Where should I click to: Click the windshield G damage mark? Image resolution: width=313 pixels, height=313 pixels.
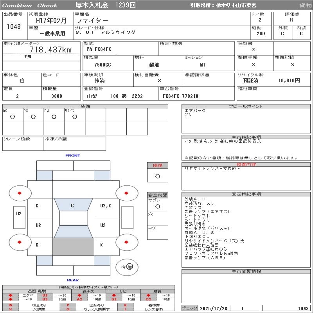72,205
